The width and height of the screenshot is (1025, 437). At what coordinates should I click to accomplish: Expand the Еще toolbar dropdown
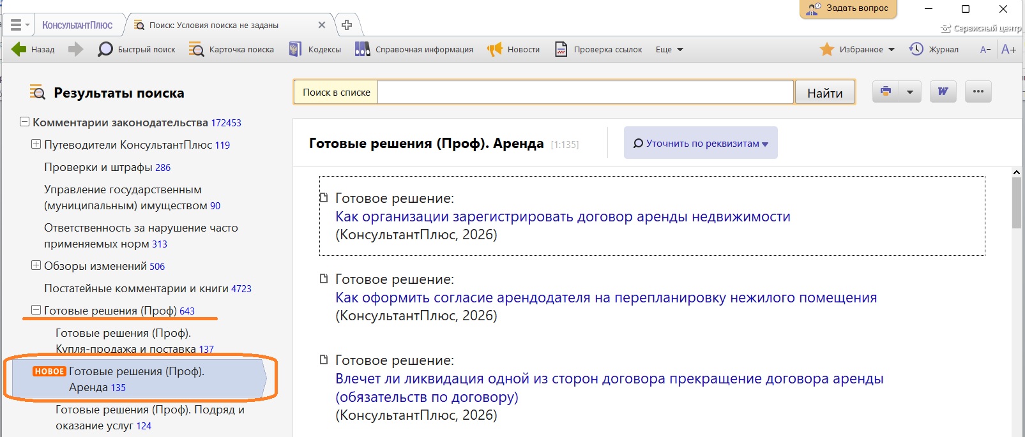pos(669,49)
